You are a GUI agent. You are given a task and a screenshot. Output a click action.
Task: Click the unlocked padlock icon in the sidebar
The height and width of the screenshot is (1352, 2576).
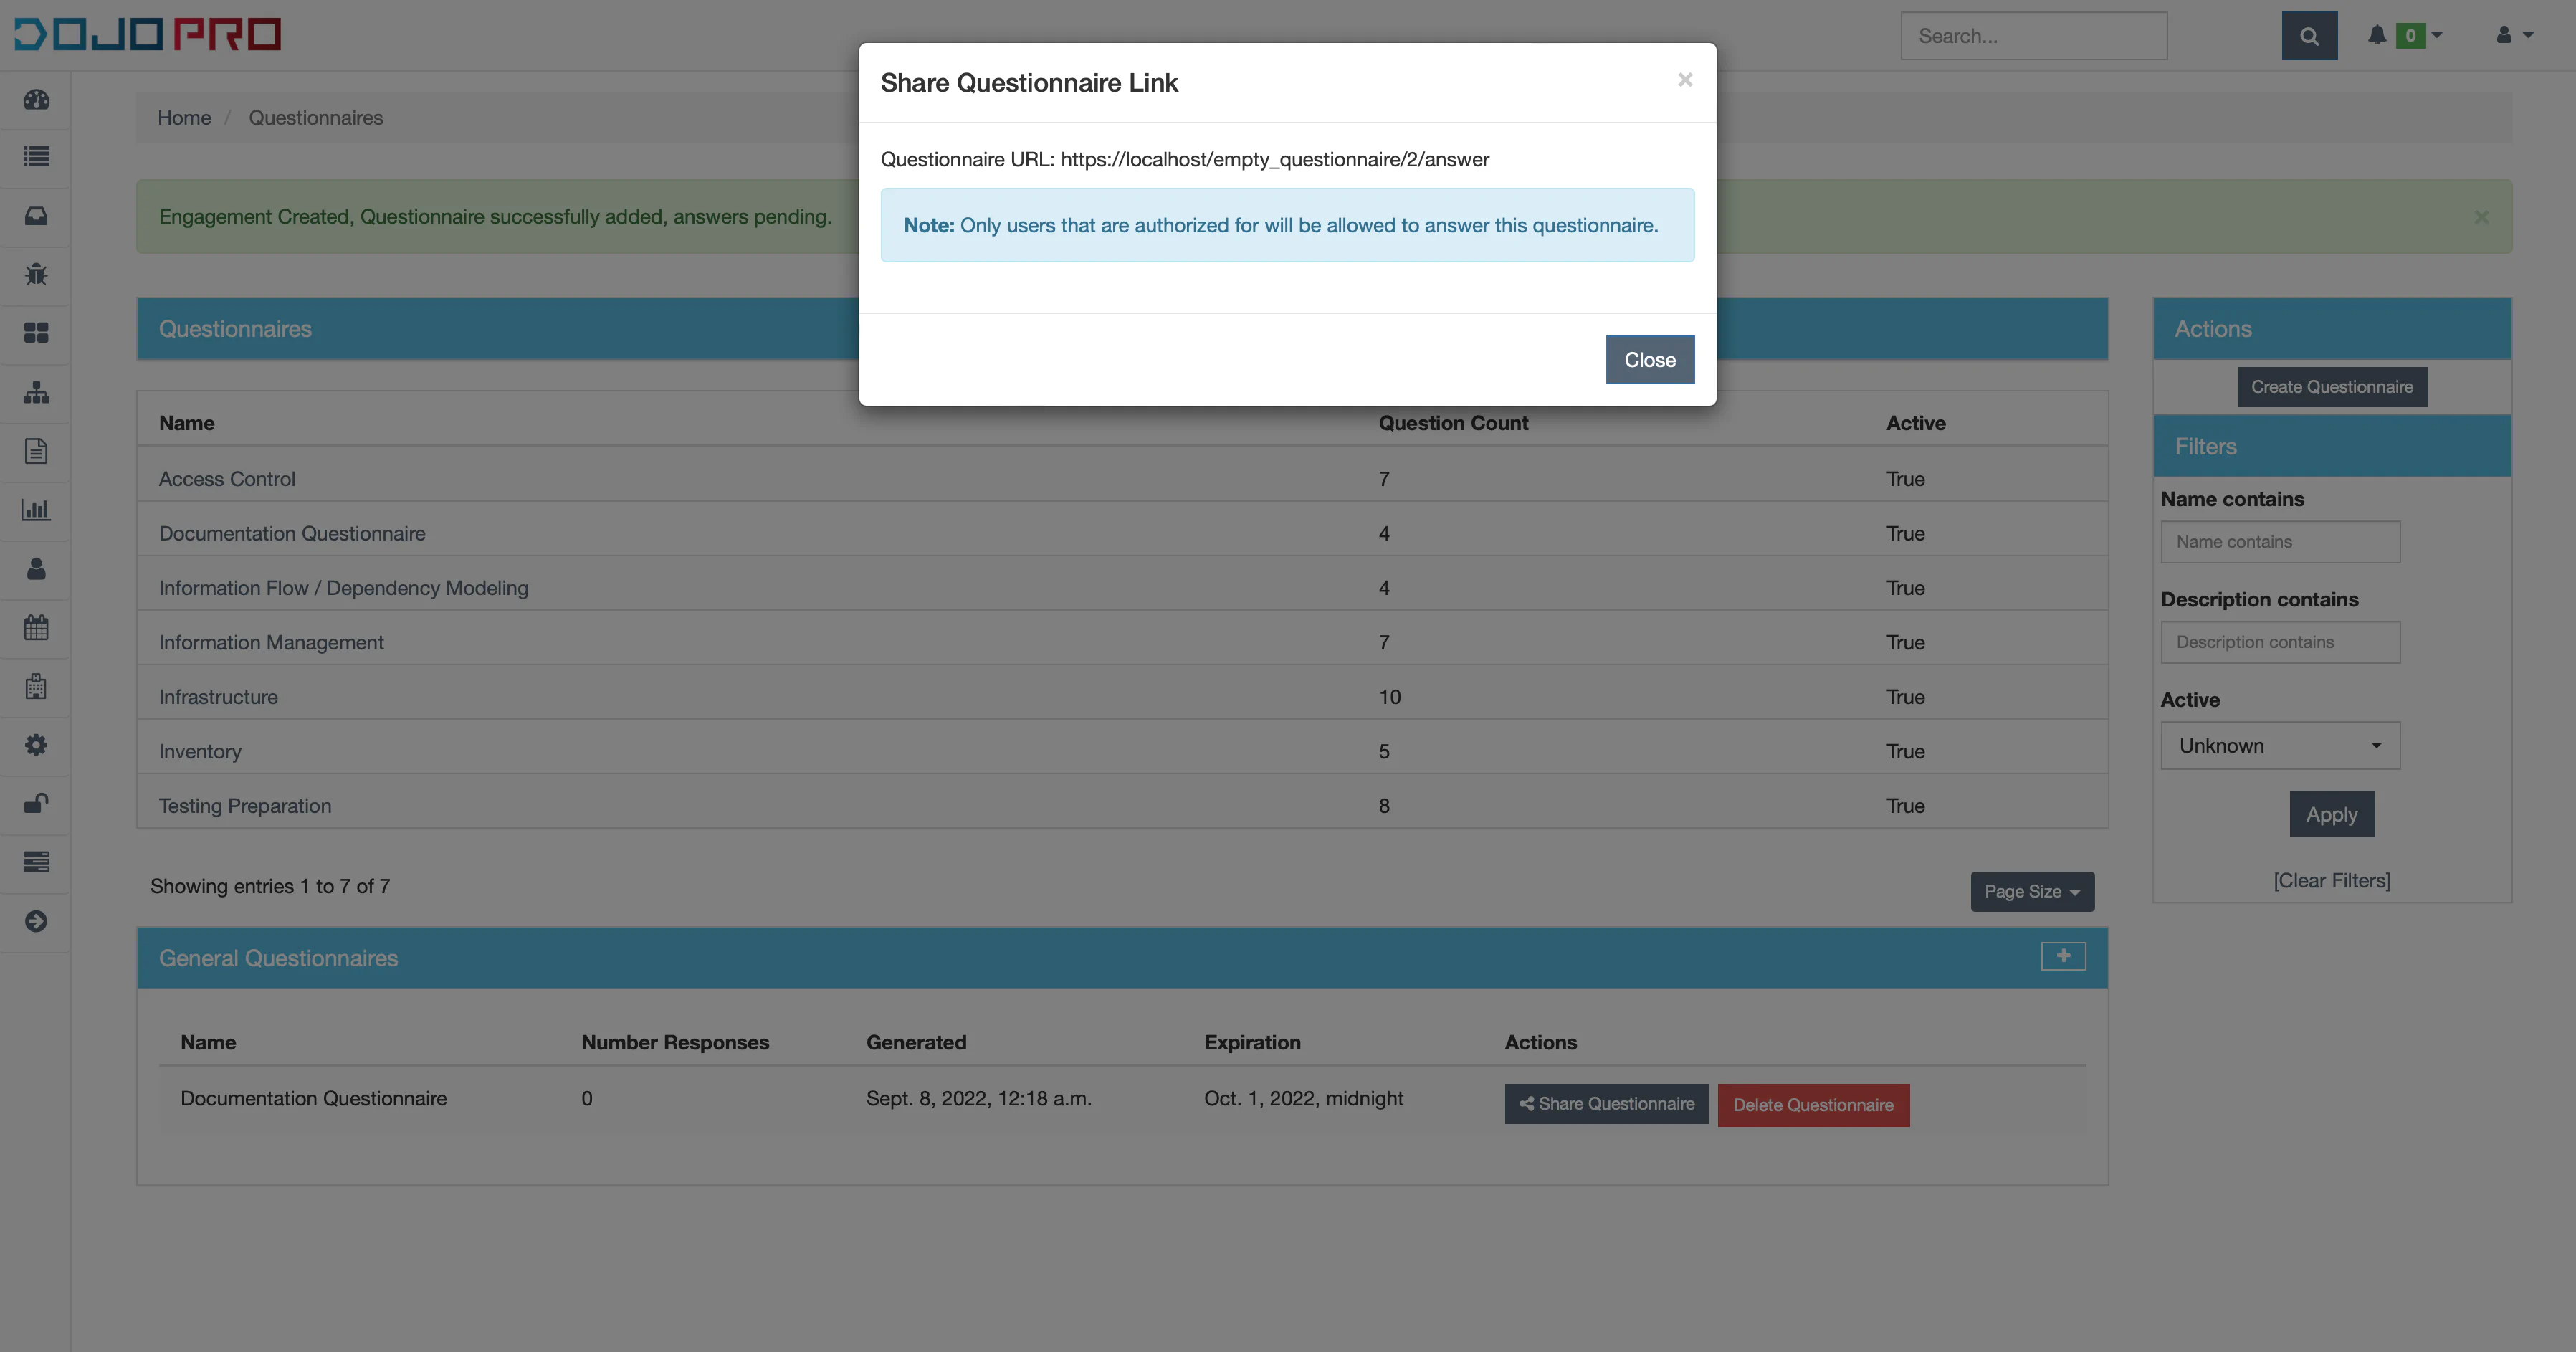point(36,804)
